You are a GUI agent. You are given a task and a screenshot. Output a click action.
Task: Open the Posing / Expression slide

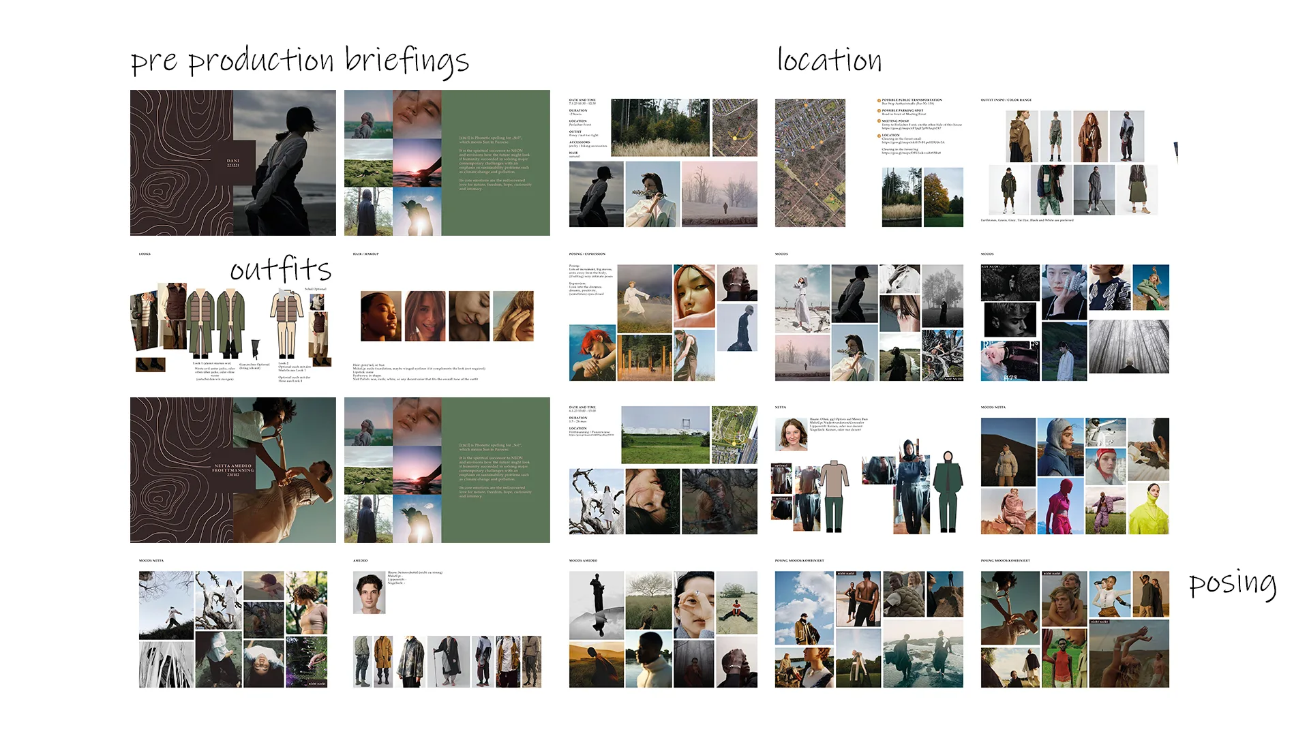coord(663,316)
